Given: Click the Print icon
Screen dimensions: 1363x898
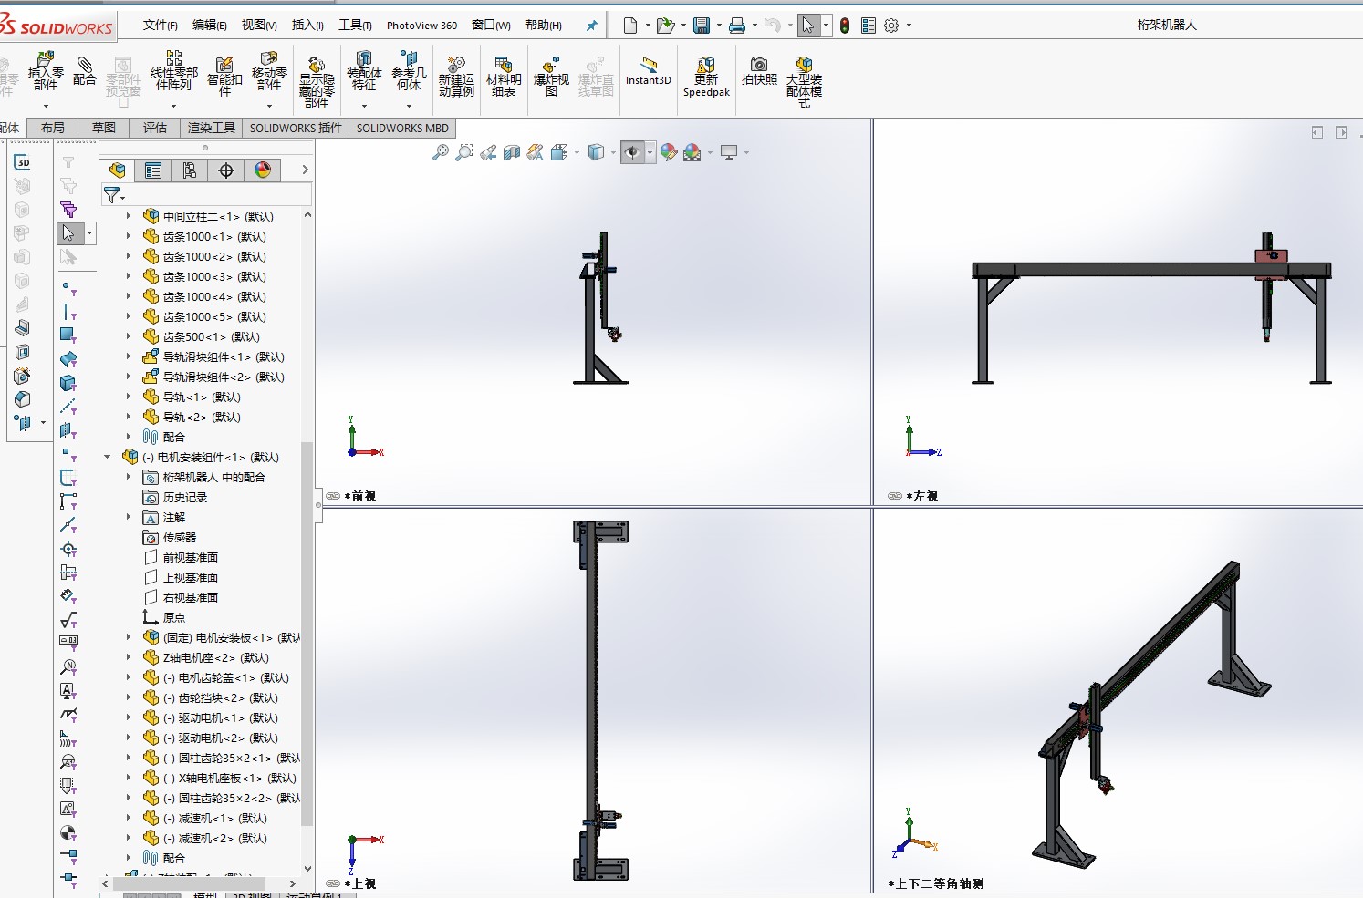Looking at the screenshot, I should click(737, 26).
